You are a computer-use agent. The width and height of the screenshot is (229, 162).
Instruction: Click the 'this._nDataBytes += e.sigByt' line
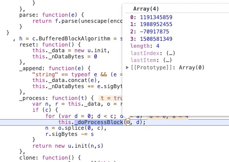pyautogui.click(x=77, y=86)
